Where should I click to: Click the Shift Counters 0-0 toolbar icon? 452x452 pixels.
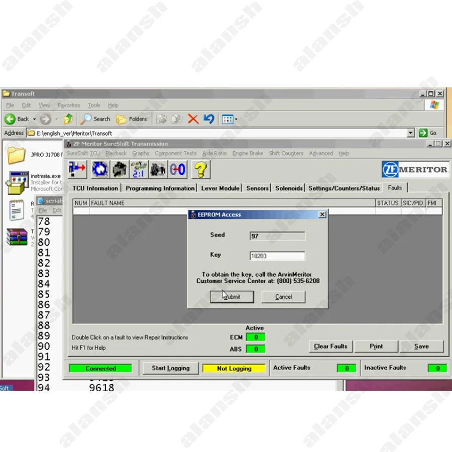177,169
